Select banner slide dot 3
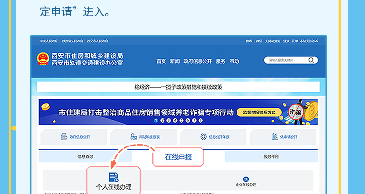The height and width of the screenshot is (194, 365). pyautogui.click(x=169, y=121)
